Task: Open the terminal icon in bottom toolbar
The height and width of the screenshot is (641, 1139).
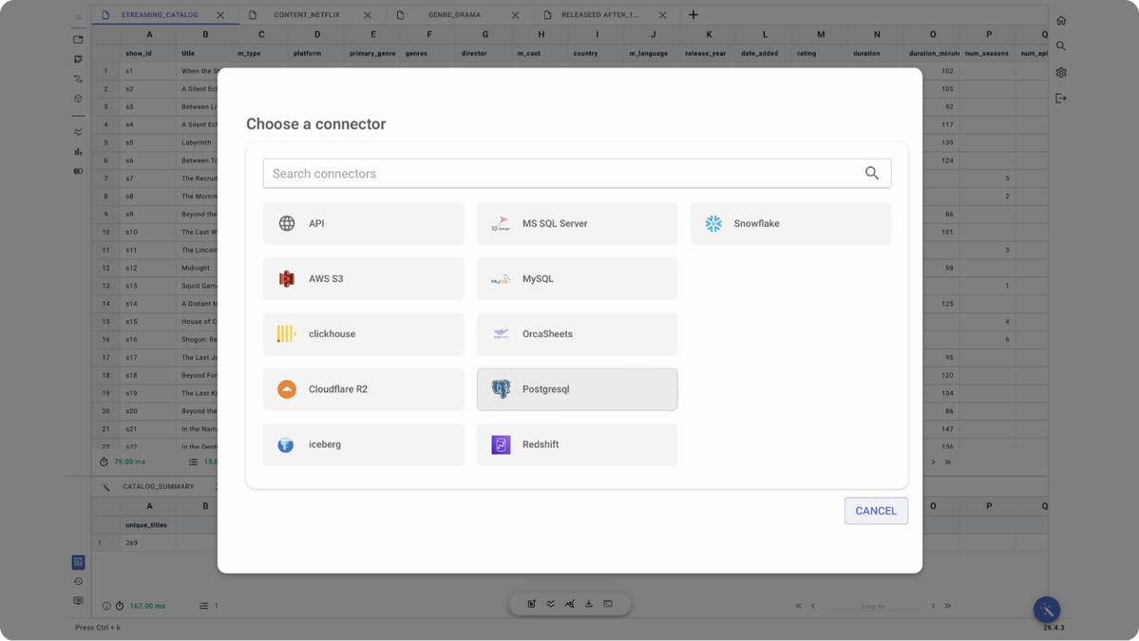Action: [x=608, y=604]
